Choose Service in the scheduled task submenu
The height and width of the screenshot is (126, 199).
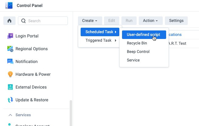[133, 60]
